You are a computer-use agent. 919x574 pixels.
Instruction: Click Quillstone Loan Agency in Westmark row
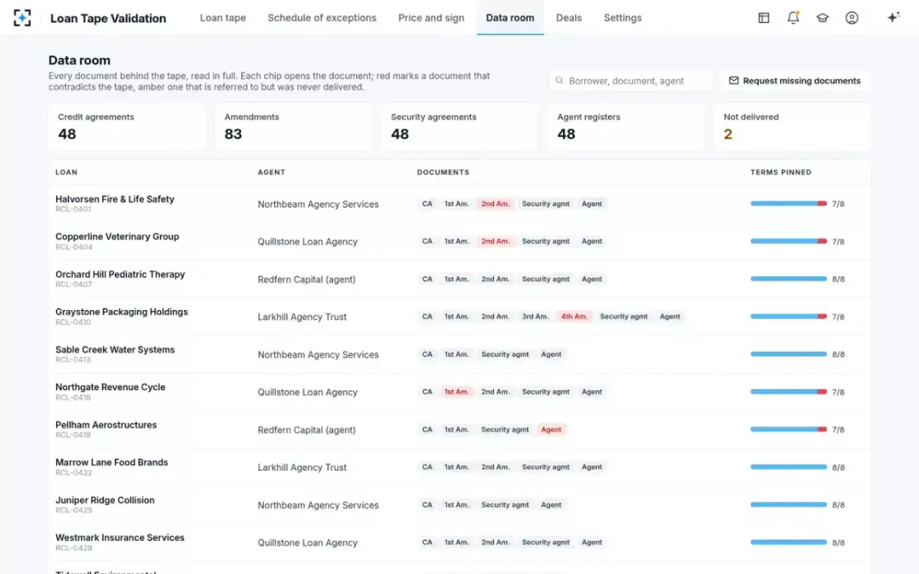point(307,543)
